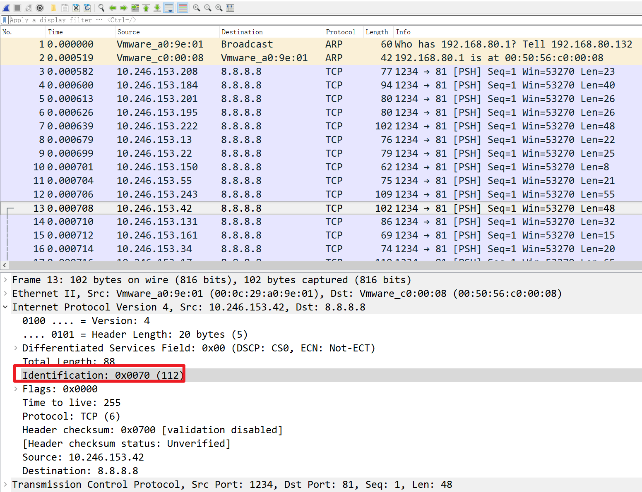The width and height of the screenshot is (642, 492).
Task: Select packet 10 with Len=8
Action: tap(321, 167)
